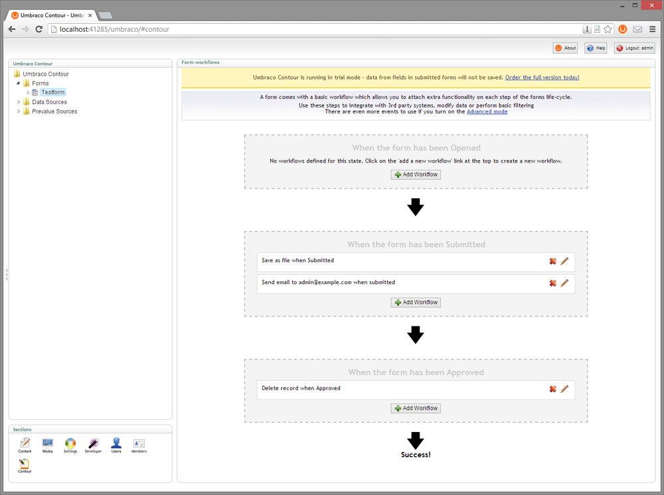Click the 'Sections' panel title
The image size is (664, 495).
click(22, 429)
